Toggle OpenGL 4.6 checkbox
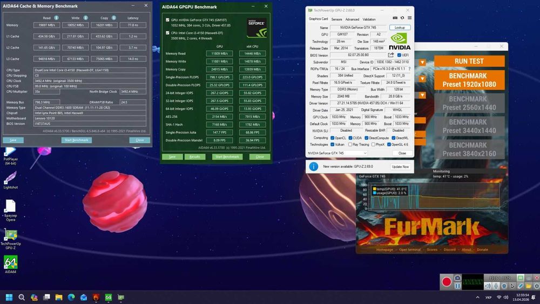 tap(389, 145)
